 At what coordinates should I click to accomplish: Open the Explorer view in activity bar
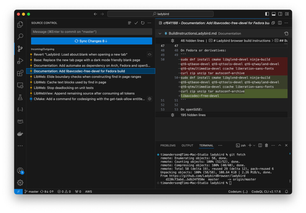(x=20, y=25)
